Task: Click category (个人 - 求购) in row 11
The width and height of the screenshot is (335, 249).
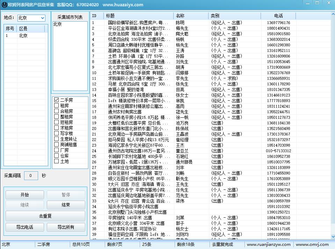Action: [x=224, y=78]
